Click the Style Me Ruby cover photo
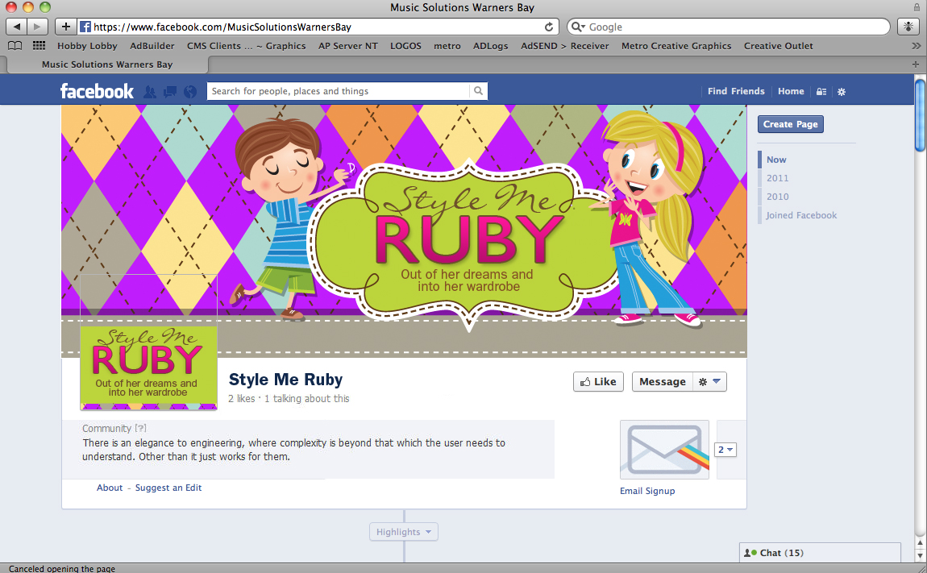 [404, 231]
